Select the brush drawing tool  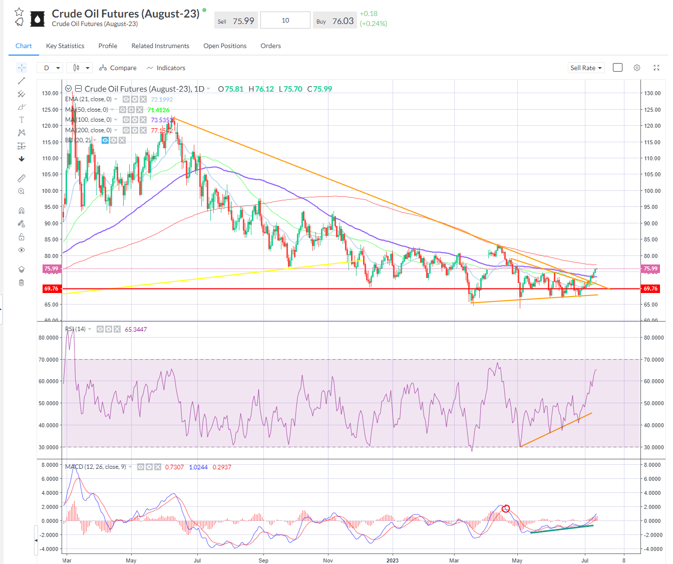click(22, 107)
